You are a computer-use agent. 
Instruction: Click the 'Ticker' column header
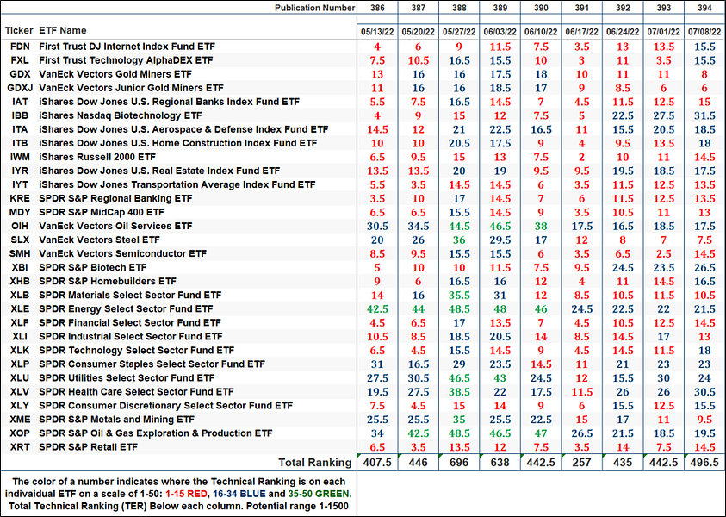(x=19, y=30)
